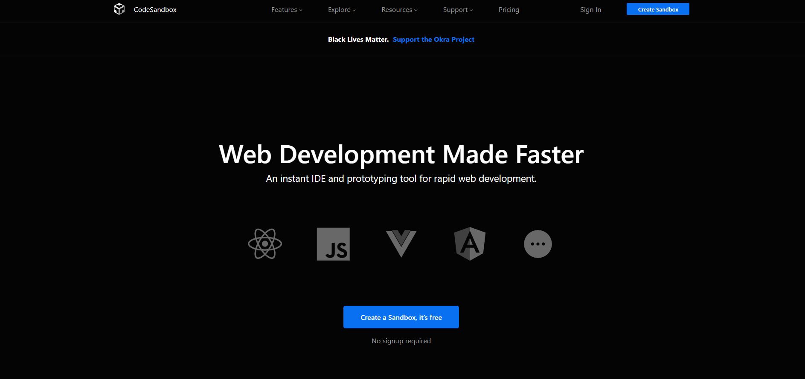Pick the Vue logo icon
Screen dimensions: 805x379
(401, 244)
